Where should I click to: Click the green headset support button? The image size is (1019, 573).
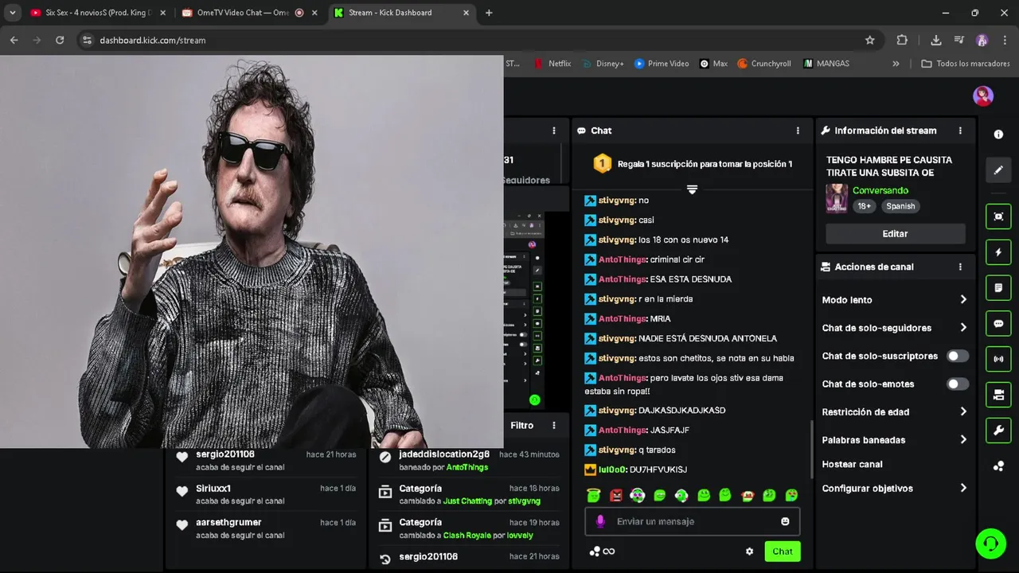(990, 544)
